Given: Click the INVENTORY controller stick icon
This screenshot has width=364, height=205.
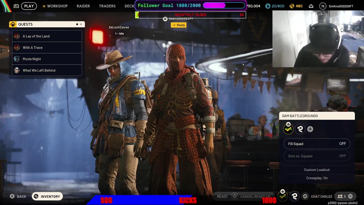Looking at the screenshot, I should point(36,196).
